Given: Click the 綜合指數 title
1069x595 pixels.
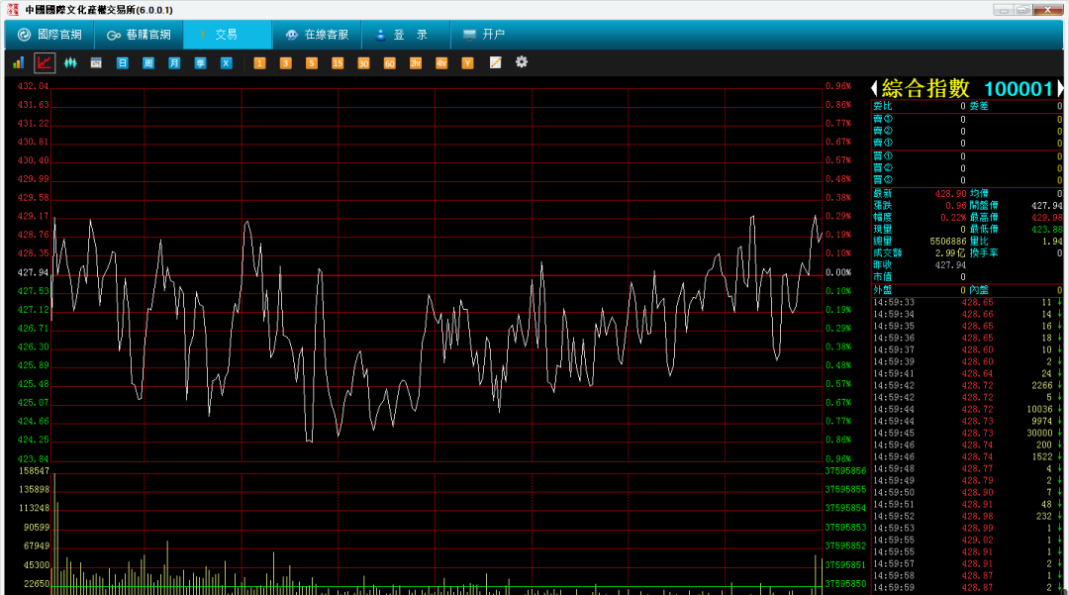Looking at the screenshot, I should (x=925, y=88).
